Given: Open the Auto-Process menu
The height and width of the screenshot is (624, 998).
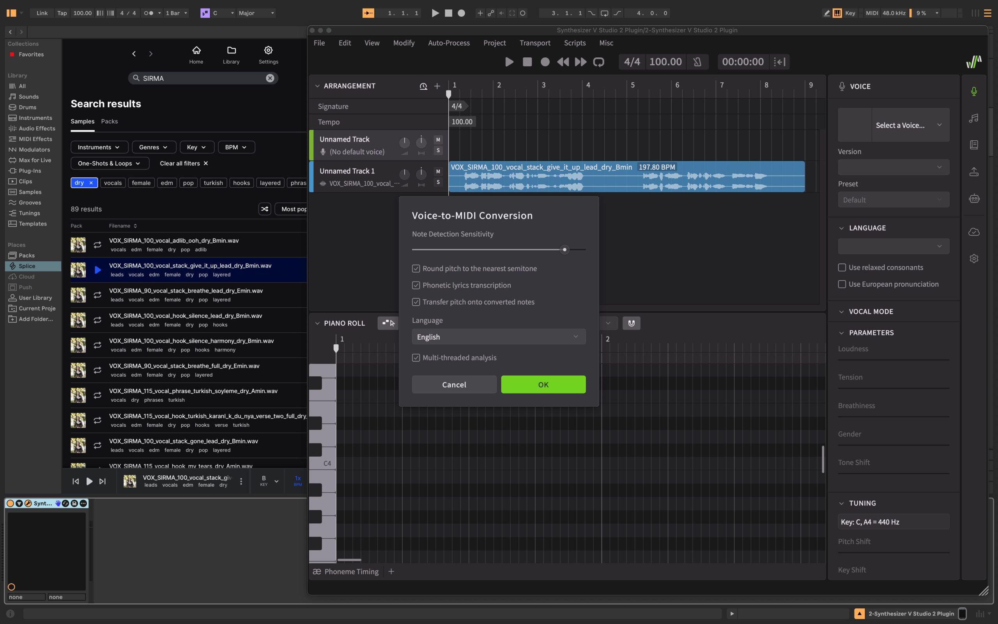Looking at the screenshot, I should click(x=449, y=43).
